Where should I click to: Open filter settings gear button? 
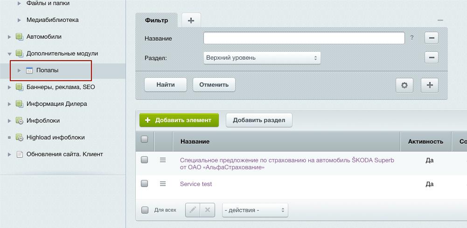pyautogui.click(x=404, y=85)
